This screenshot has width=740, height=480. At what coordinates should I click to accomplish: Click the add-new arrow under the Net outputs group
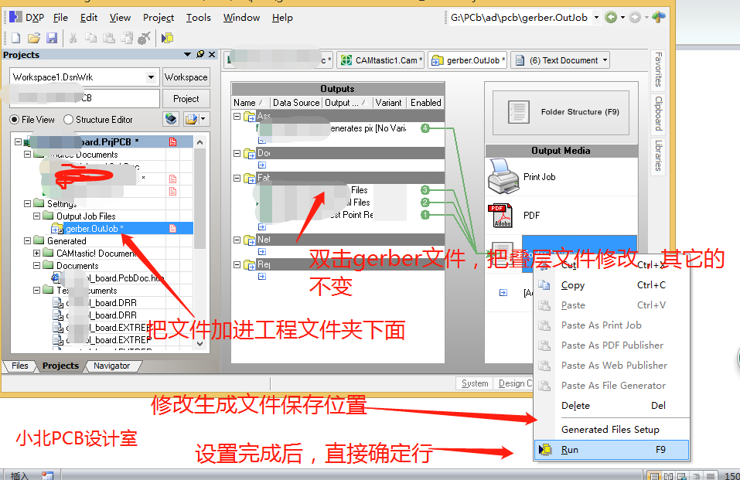pos(262,251)
